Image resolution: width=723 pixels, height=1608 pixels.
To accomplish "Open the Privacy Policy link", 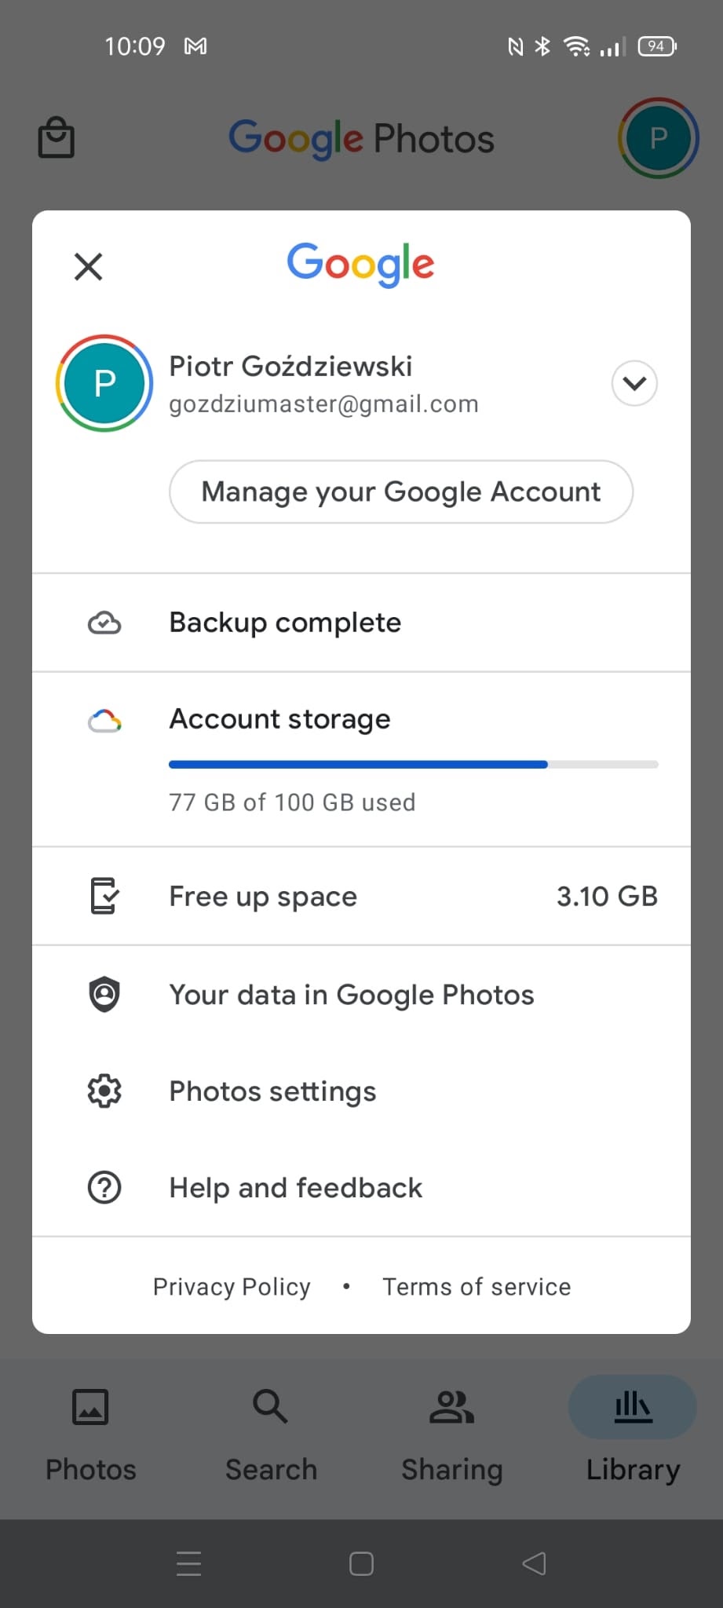I will [232, 1287].
